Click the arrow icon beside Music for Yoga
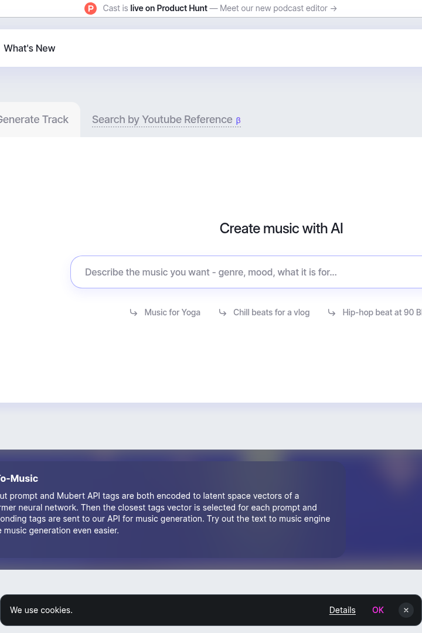The width and height of the screenshot is (422, 633). coord(134,312)
